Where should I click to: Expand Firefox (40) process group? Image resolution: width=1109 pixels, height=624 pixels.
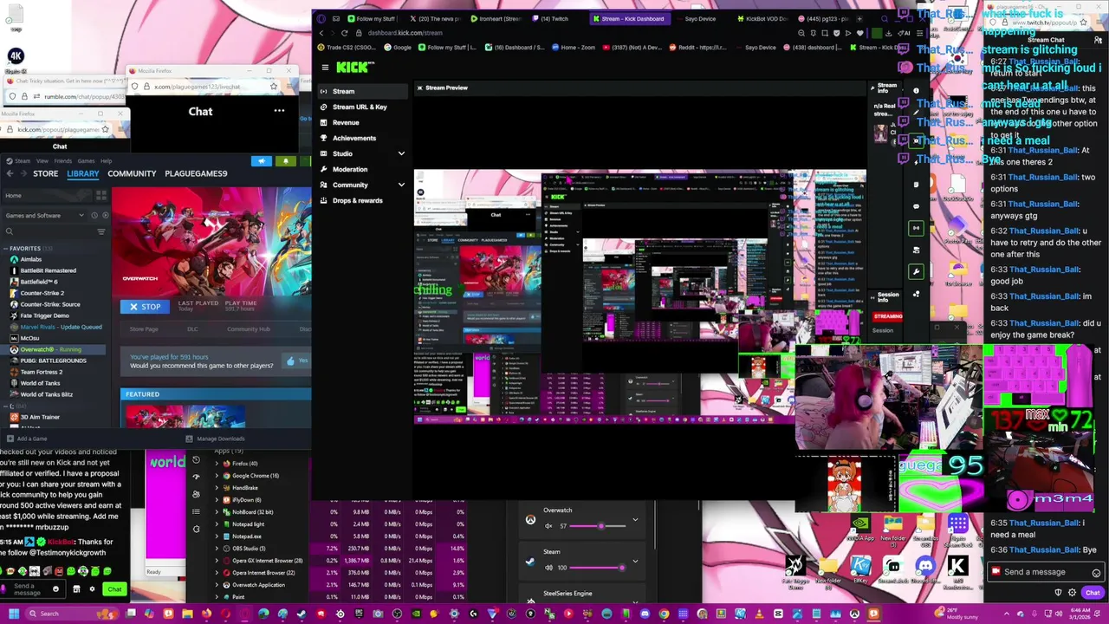click(217, 464)
